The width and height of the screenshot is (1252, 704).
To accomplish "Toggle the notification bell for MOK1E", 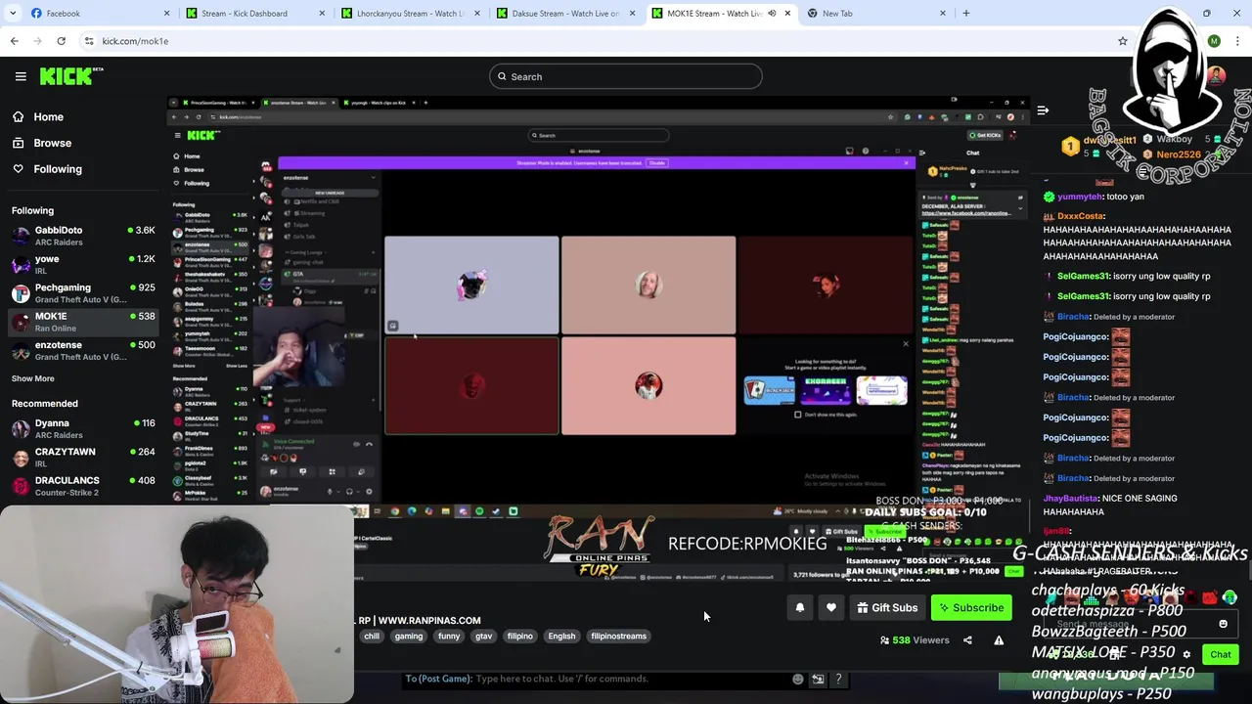I will tap(799, 607).
